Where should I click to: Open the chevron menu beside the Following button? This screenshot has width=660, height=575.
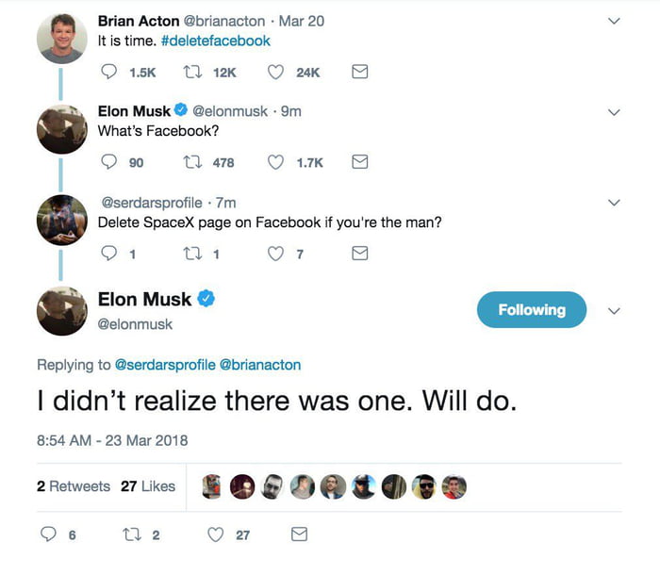tap(614, 311)
